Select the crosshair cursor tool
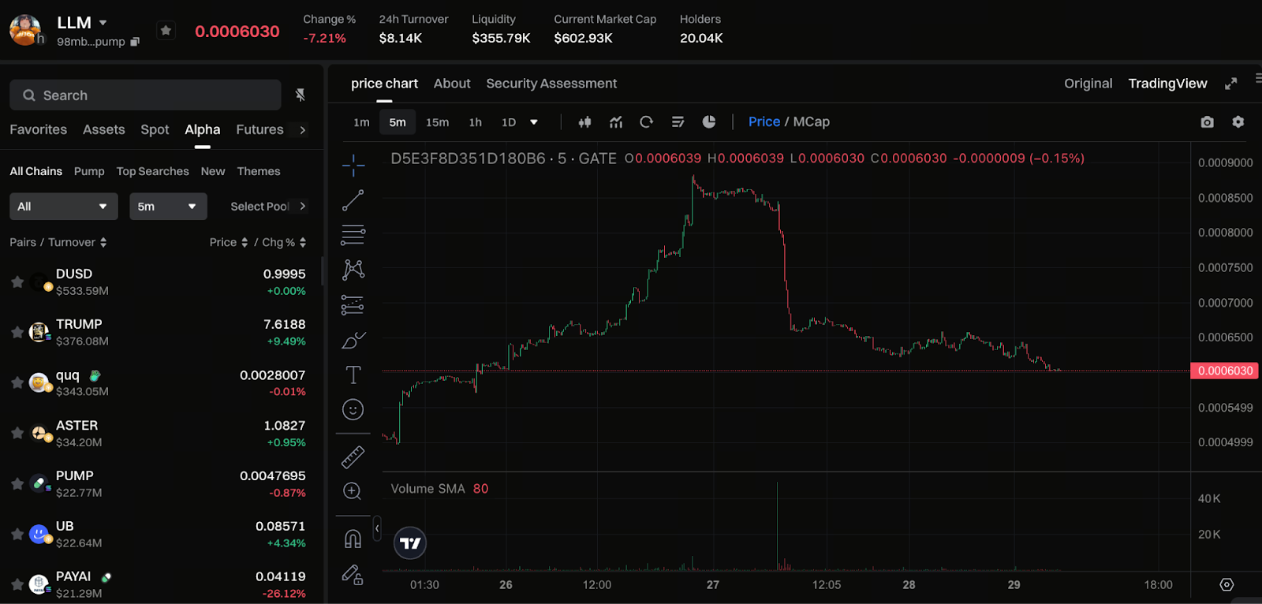The height and width of the screenshot is (604, 1262). [353, 165]
